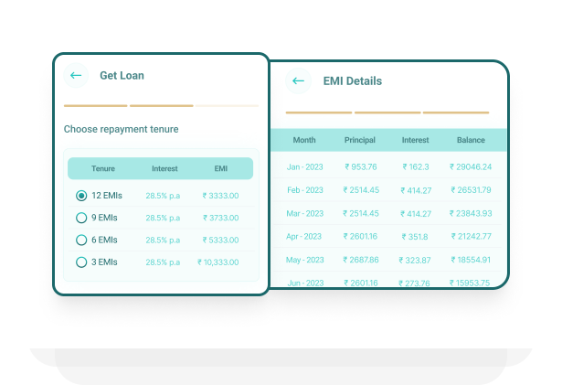562x385 pixels.
Task: Click the EMI column header in tenure table
Action: point(220,169)
